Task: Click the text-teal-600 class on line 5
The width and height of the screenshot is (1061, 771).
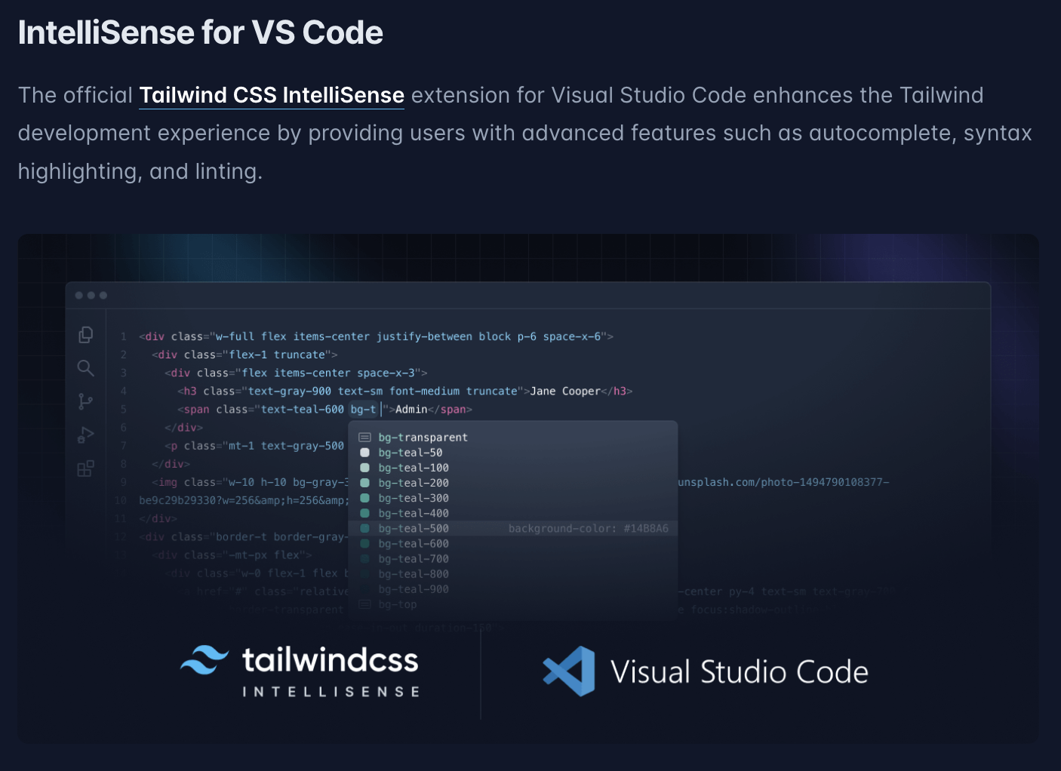Action: (x=303, y=409)
